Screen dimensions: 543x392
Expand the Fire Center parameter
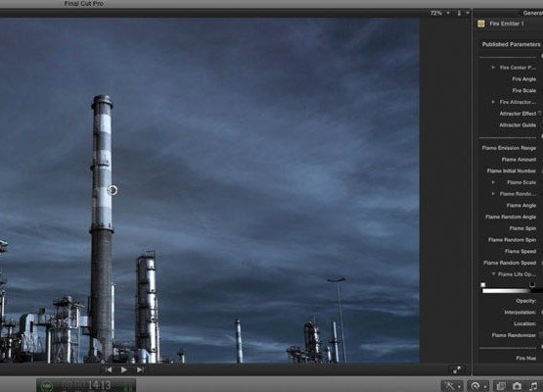pos(493,68)
